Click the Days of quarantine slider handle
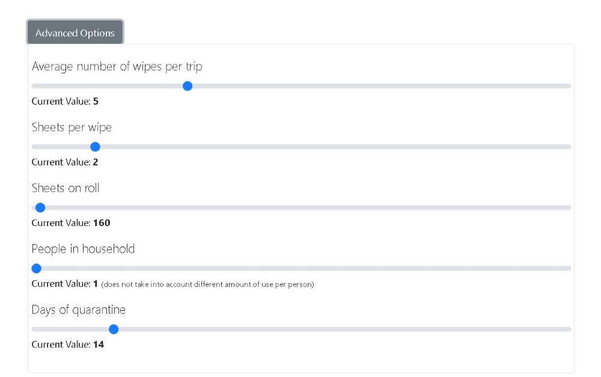This screenshot has height=377, width=601. pyautogui.click(x=114, y=329)
